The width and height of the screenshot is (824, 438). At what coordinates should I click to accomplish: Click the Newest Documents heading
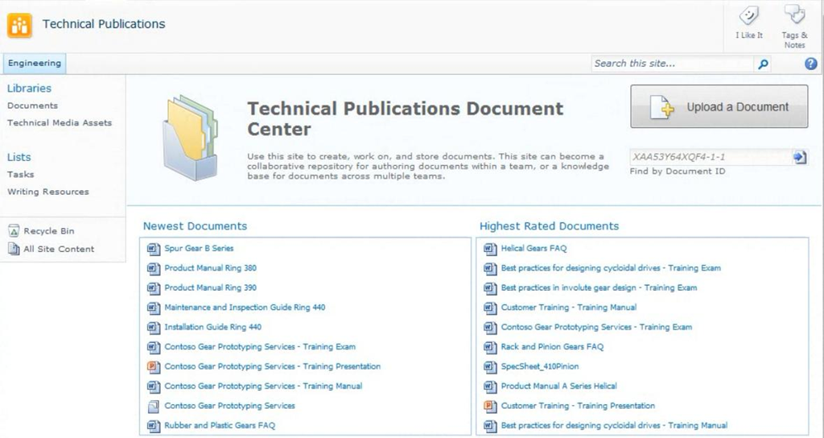pos(195,226)
